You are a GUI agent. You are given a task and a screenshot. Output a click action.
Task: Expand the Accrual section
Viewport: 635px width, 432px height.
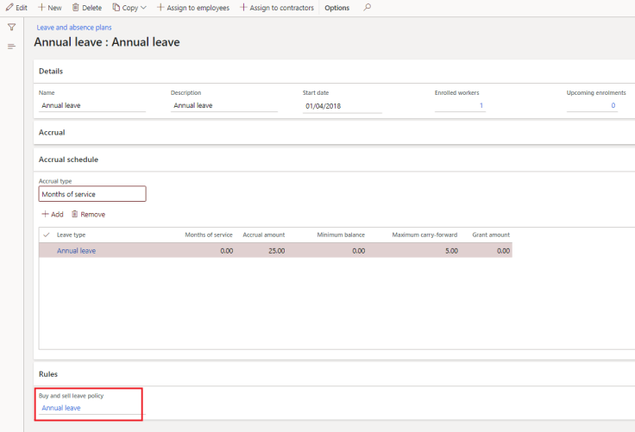point(52,133)
